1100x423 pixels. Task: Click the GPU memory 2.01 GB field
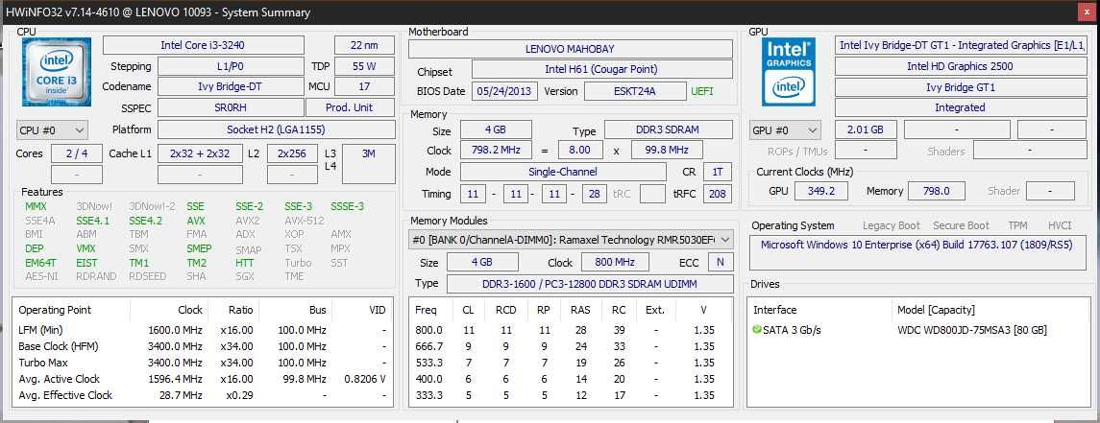865,130
